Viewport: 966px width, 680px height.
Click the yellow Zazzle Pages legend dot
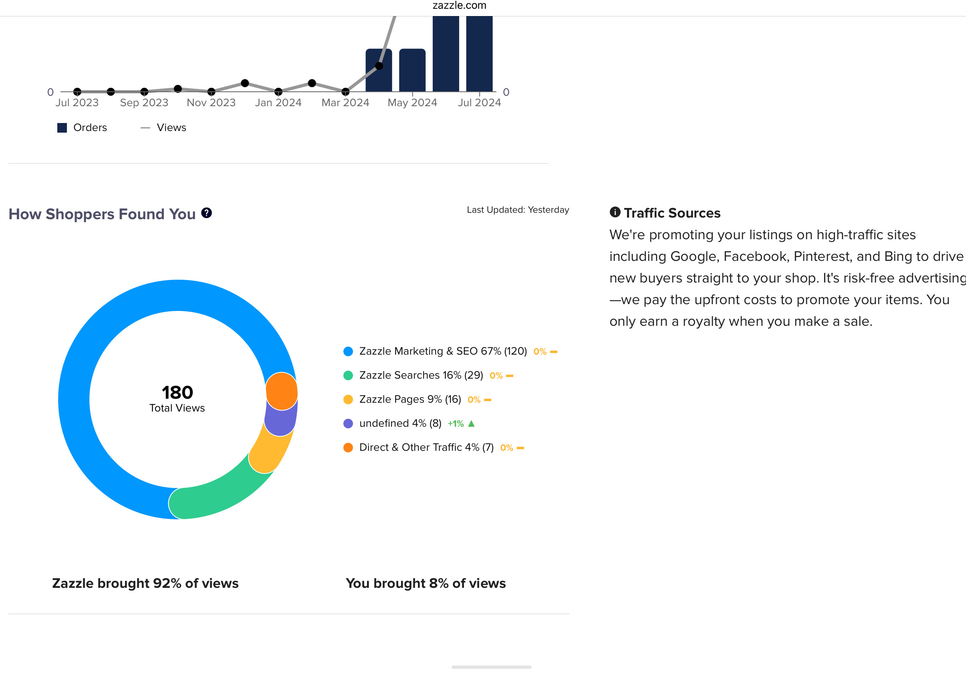tap(348, 400)
